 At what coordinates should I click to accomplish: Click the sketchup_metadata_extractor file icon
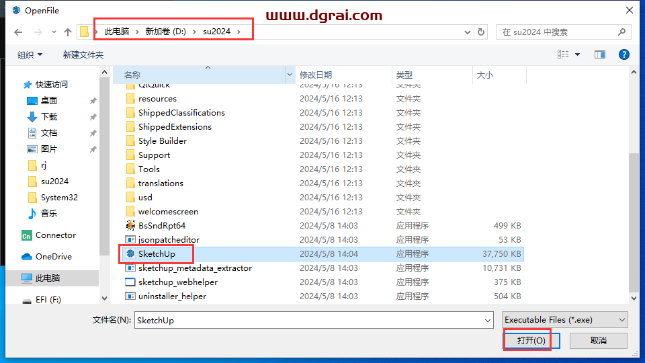pos(130,268)
